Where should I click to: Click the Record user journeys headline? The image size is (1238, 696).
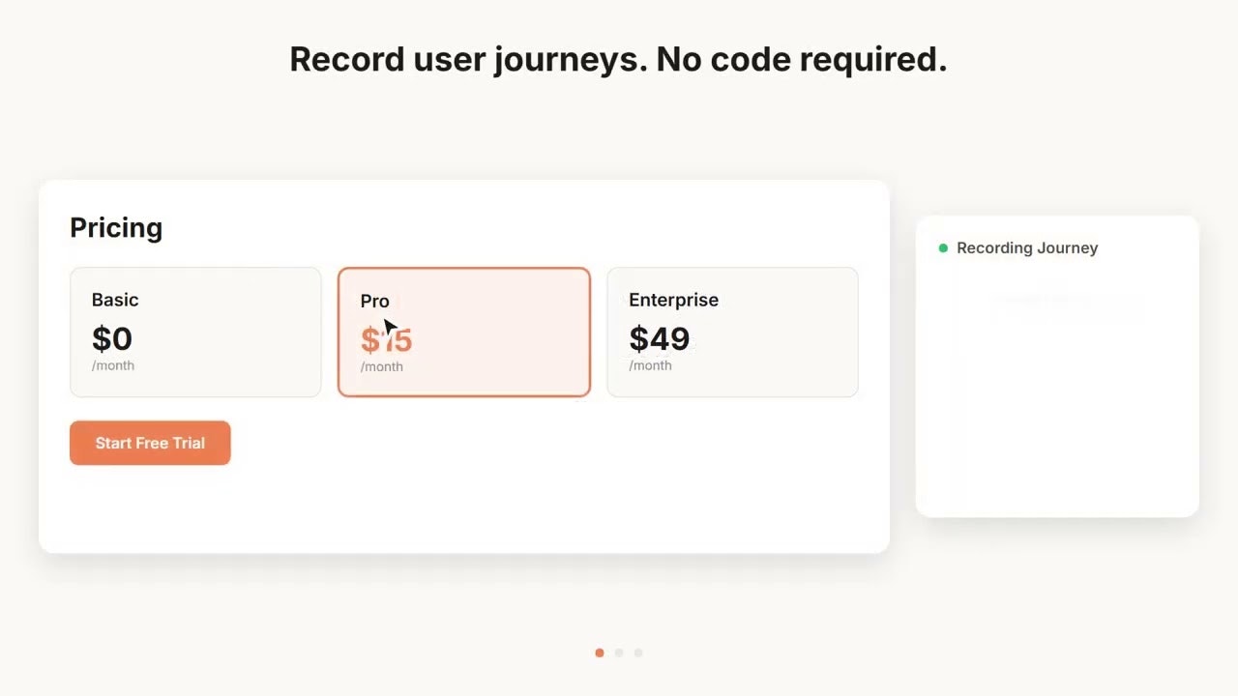[x=618, y=59]
